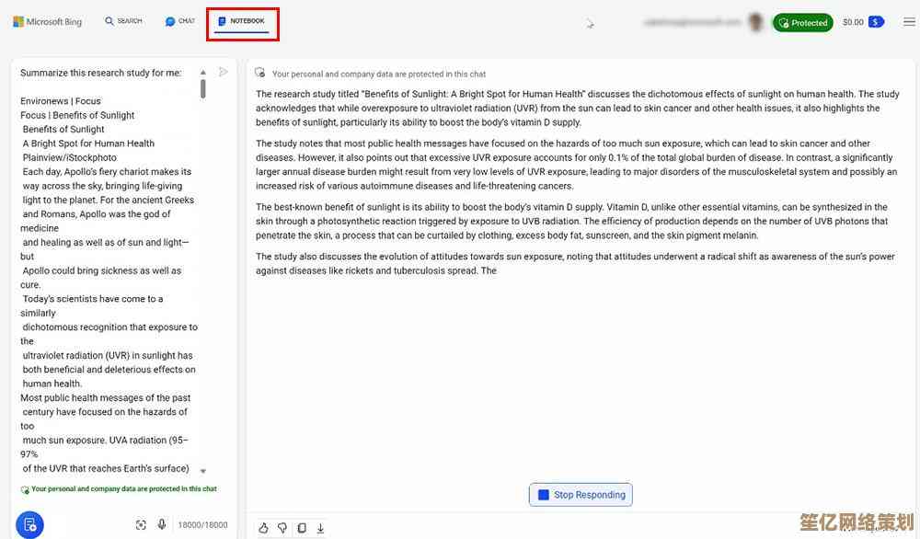The height and width of the screenshot is (539, 920).
Task: Switch to the Chat tab
Action: click(180, 21)
